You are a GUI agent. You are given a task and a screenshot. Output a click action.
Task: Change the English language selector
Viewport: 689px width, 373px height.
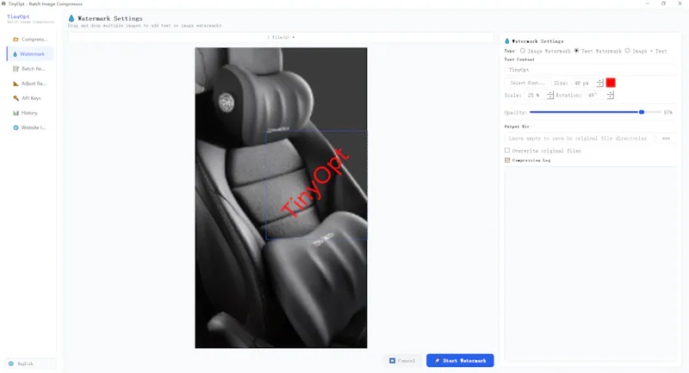[30, 364]
